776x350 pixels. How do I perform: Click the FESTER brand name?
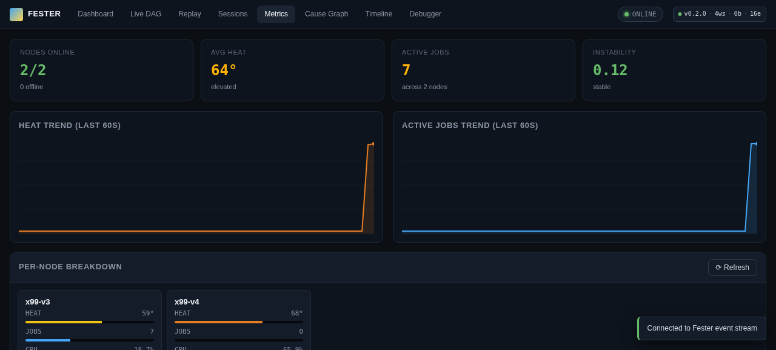click(x=44, y=14)
